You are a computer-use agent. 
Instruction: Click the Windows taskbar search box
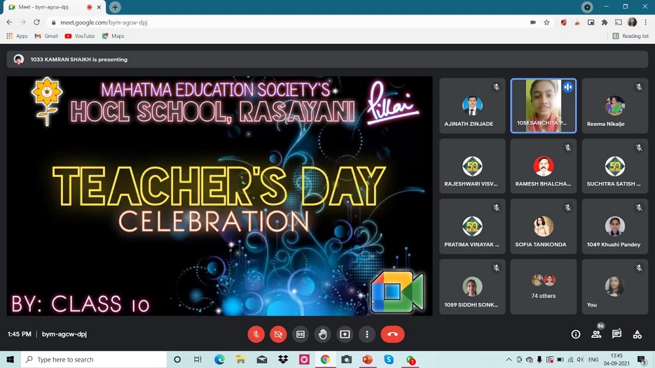(x=95, y=359)
